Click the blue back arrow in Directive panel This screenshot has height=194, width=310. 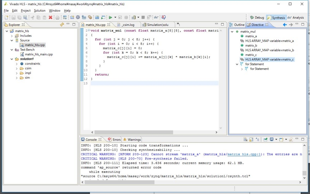285,25
